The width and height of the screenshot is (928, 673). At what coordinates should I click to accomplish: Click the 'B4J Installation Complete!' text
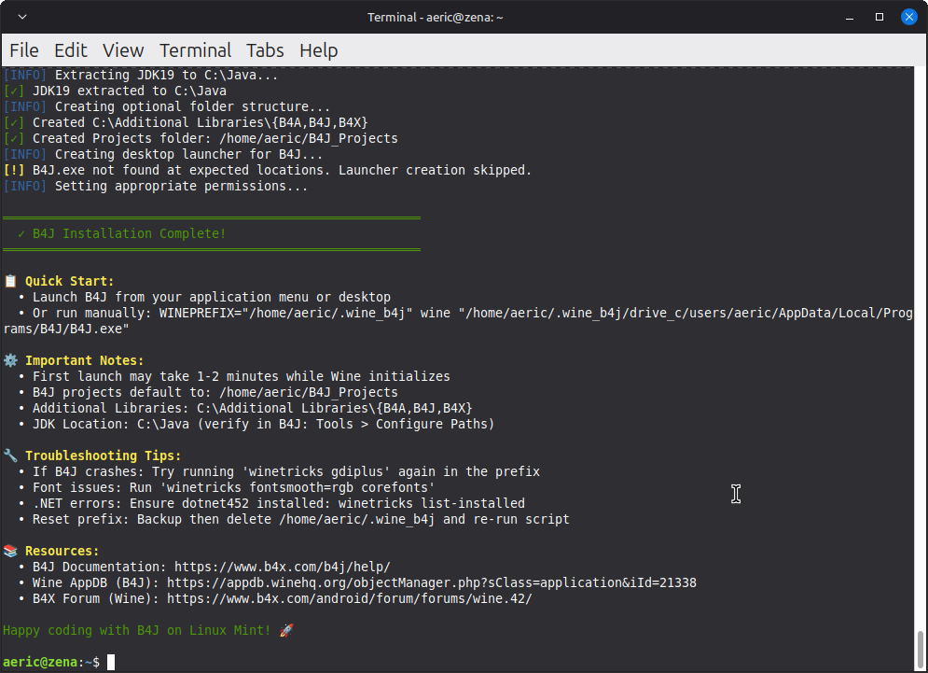(x=129, y=233)
